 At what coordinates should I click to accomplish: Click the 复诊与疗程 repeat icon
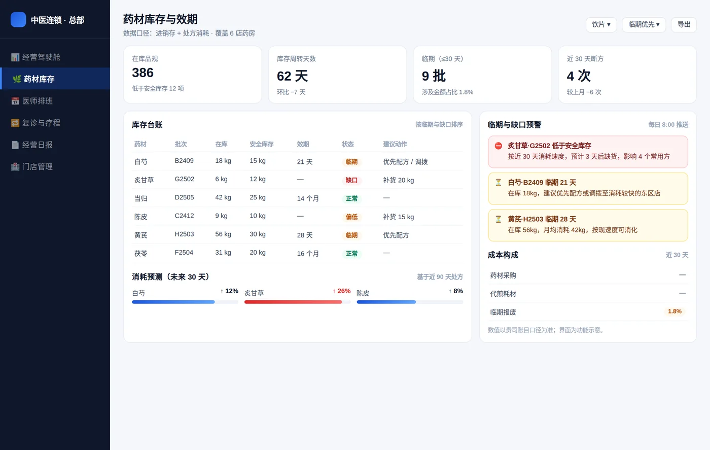[15, 123]
